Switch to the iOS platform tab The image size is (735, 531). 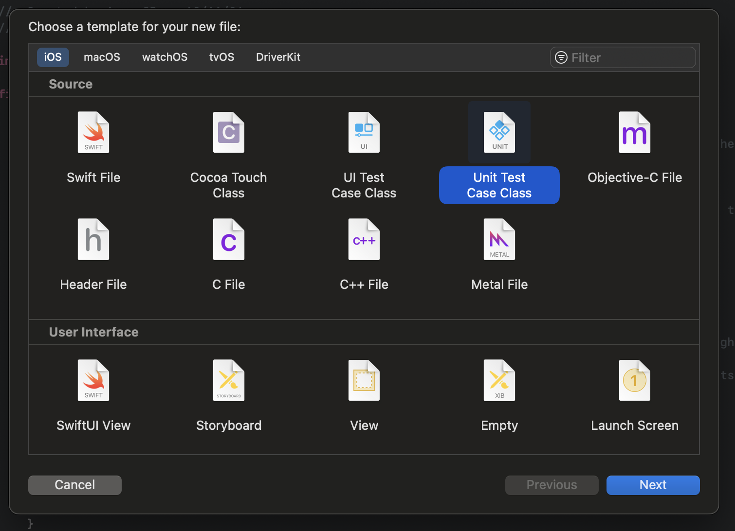[x=53, y=57]
